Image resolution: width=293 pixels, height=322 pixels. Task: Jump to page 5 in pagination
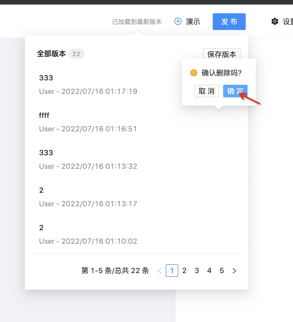tap(222, 271)
